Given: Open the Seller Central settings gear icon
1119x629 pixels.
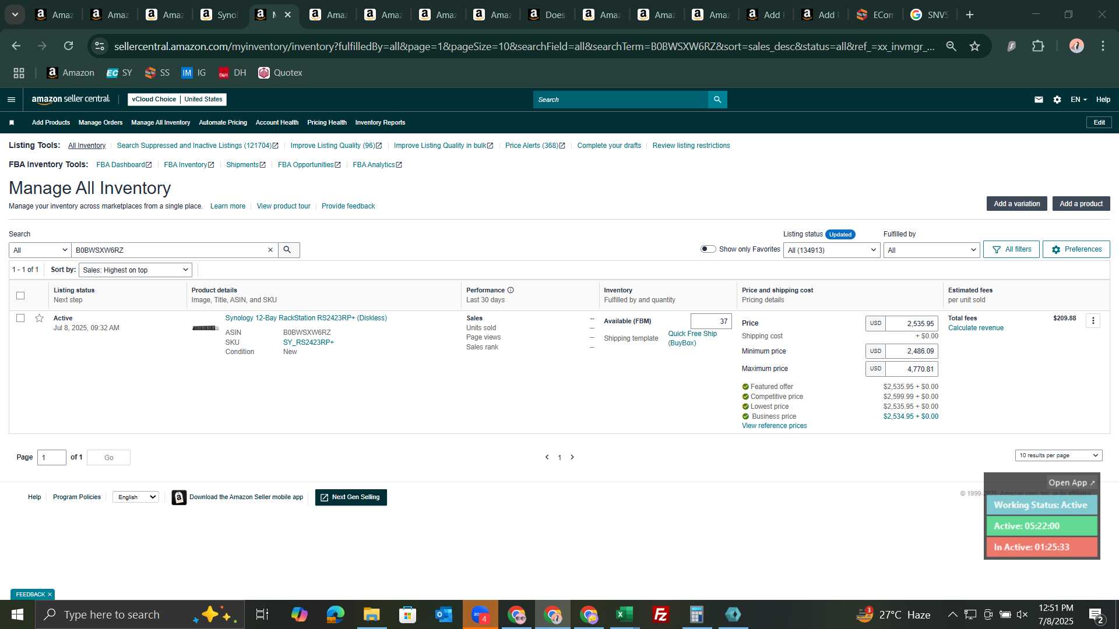Looking at the screenshot, I should [x=1057, y=100].
